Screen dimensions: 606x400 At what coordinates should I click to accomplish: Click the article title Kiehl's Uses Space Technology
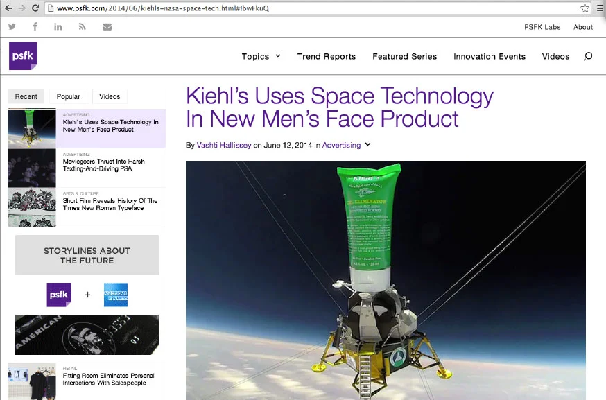tap(340, 107)
